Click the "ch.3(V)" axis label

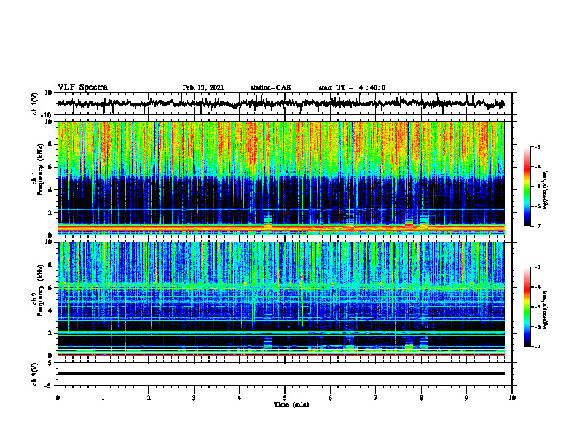click(x=36, y=375)
